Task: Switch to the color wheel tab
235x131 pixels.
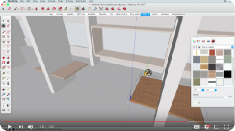Action: point(194,41)
